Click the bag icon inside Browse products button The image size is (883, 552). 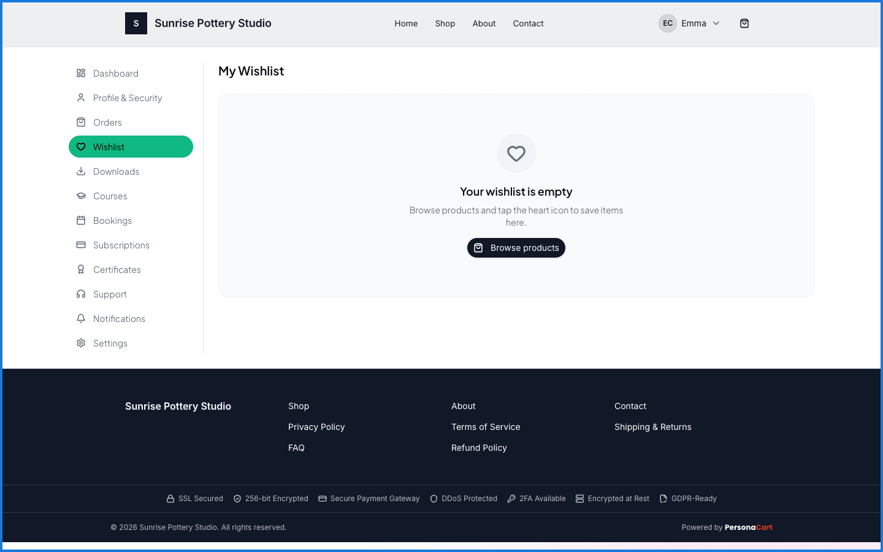[478, 248]
